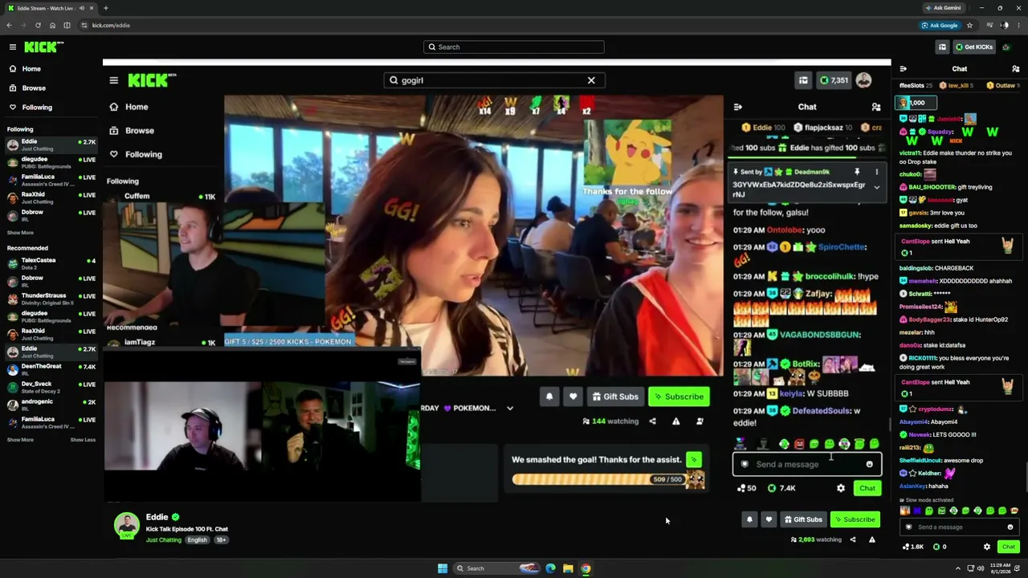The height and width of the screenshot is (578, 1028).
Task: Expand Show More under the Recommended list
Action: point(20,440)
